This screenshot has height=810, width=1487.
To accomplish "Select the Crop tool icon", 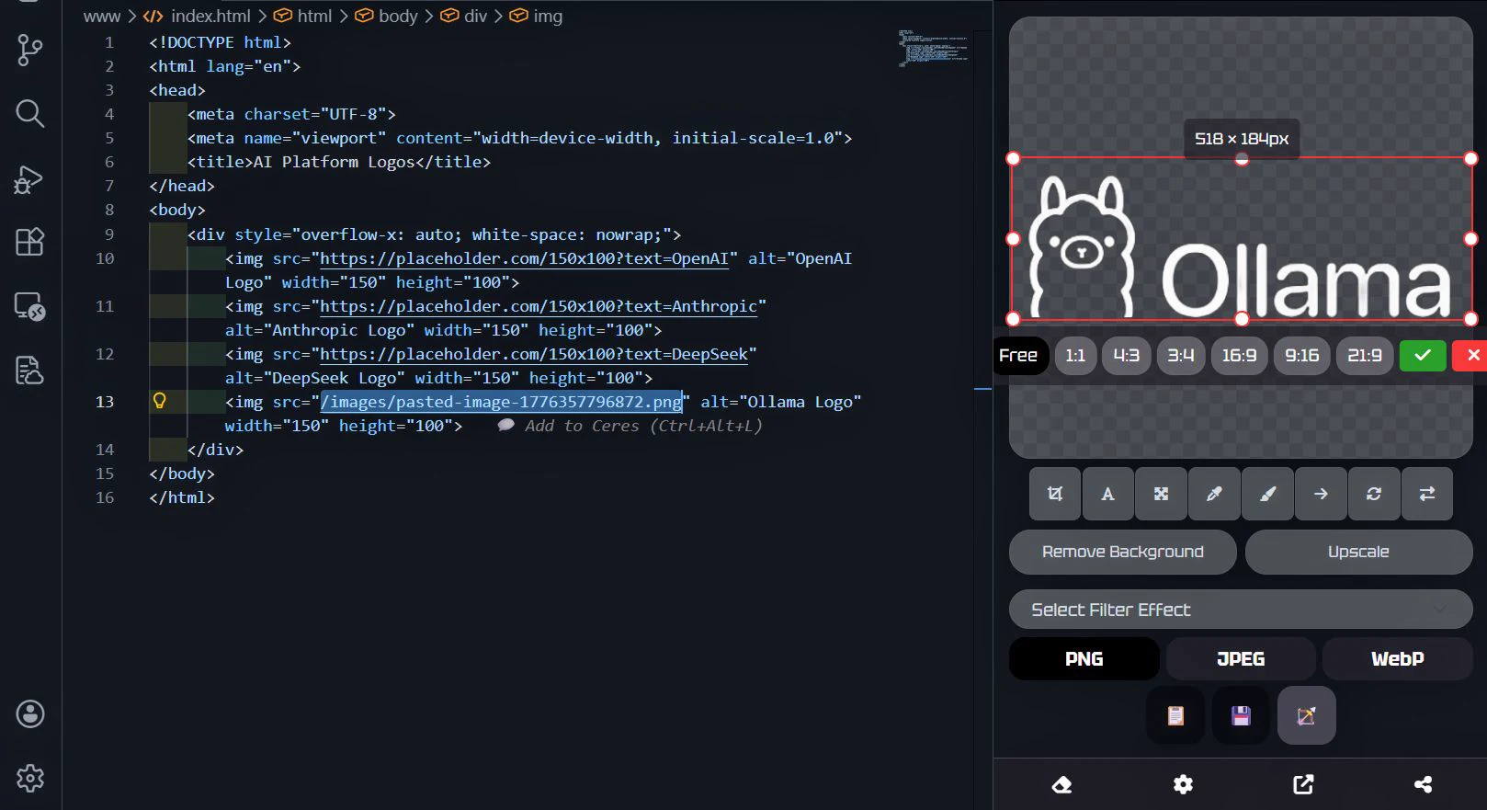I will 1055,494.
